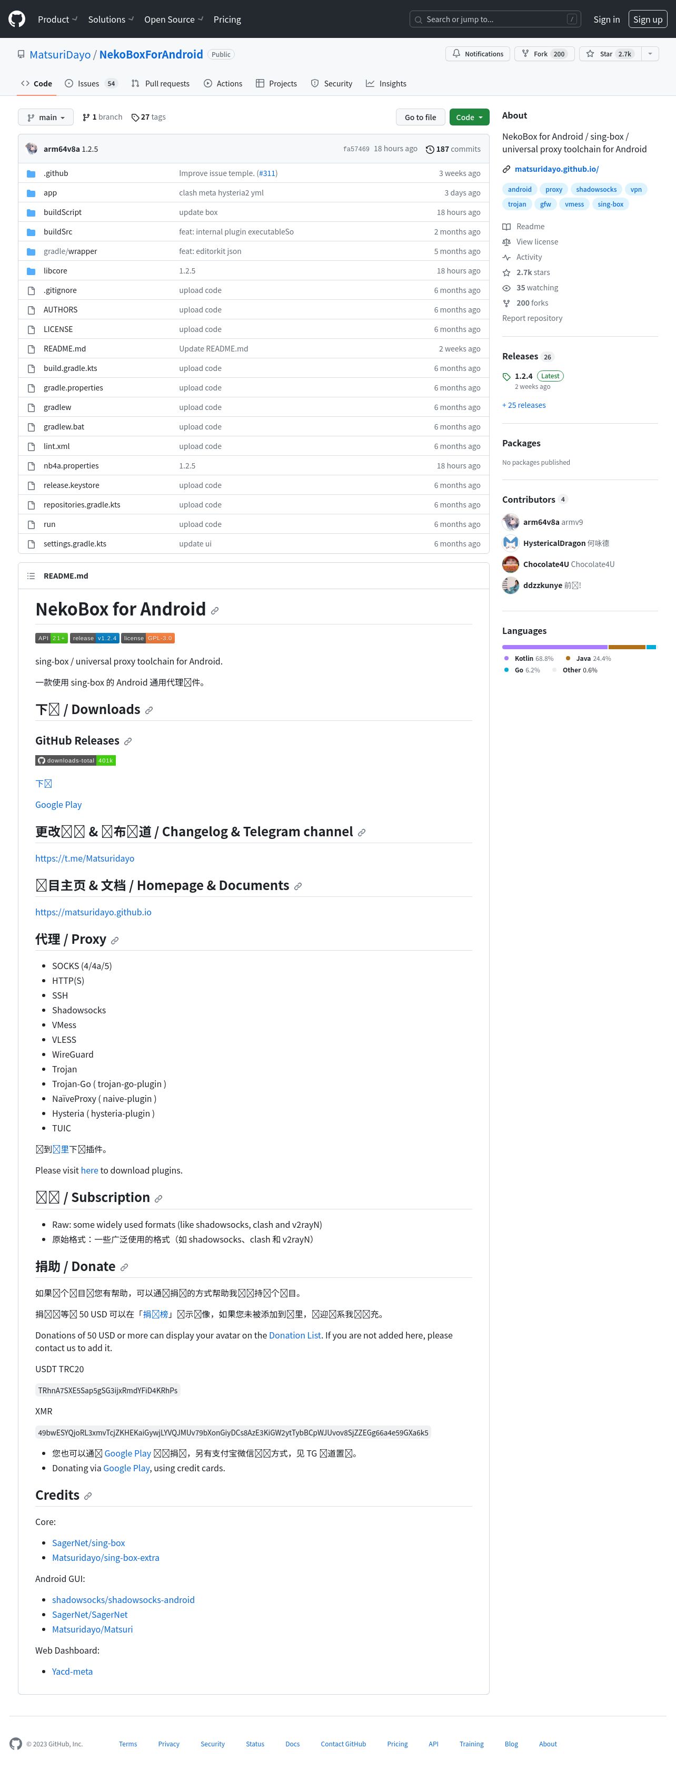This screenshot has width=676, height=1778.
Task: Click the GitHub logo icon
Action: click(16, 19)
